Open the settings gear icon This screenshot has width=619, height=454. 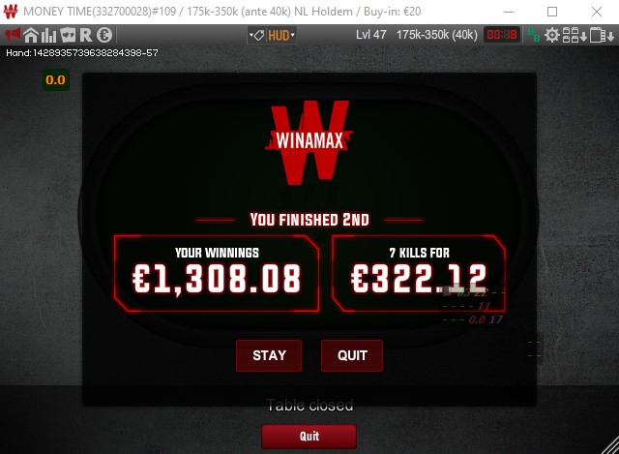point(552,35)
